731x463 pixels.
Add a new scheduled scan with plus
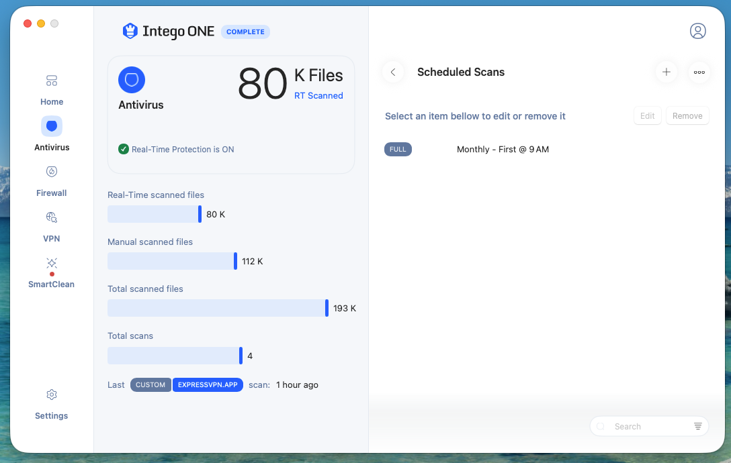(x=666, y=72)
